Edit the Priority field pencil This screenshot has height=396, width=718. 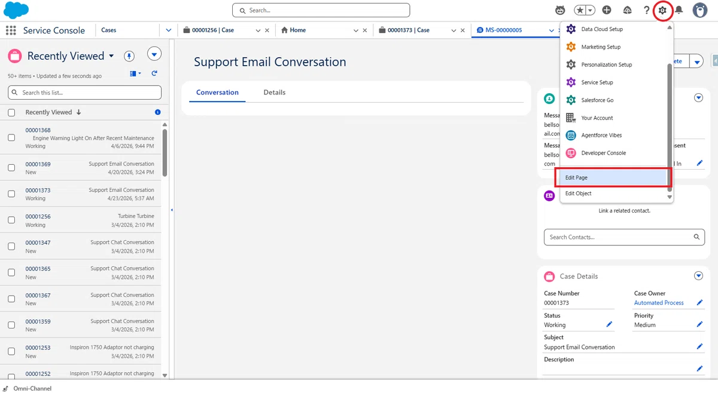[699, 324]
